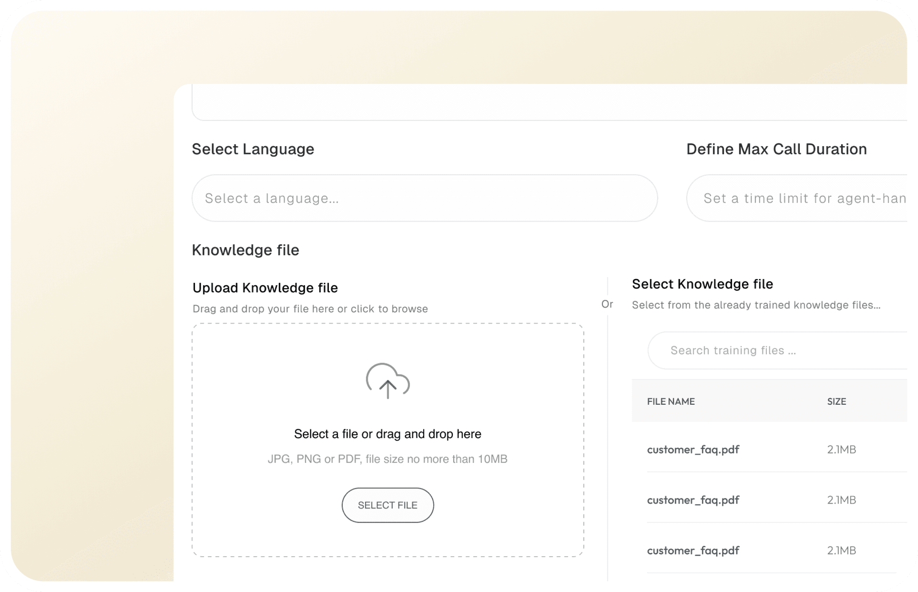918x592 pixels.
Task: Select the third customer_faq.pdf file
Action: (x=693, y=551)
